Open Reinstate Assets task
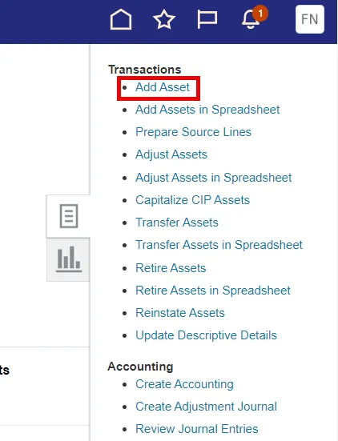The width and height of the screenshot is (338, 441). tap(180, 313)
